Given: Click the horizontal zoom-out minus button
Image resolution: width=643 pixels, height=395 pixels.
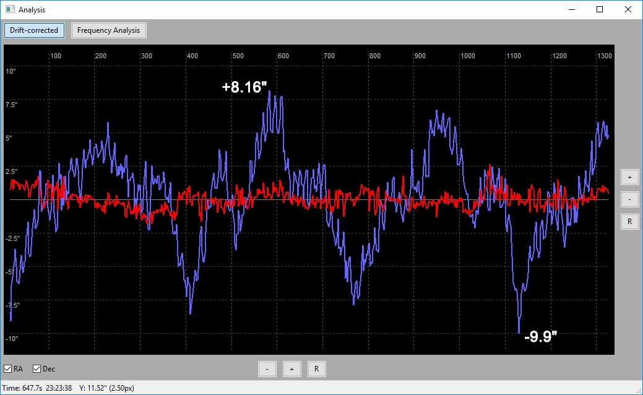Looking at the screenshot, I should 267,369.
